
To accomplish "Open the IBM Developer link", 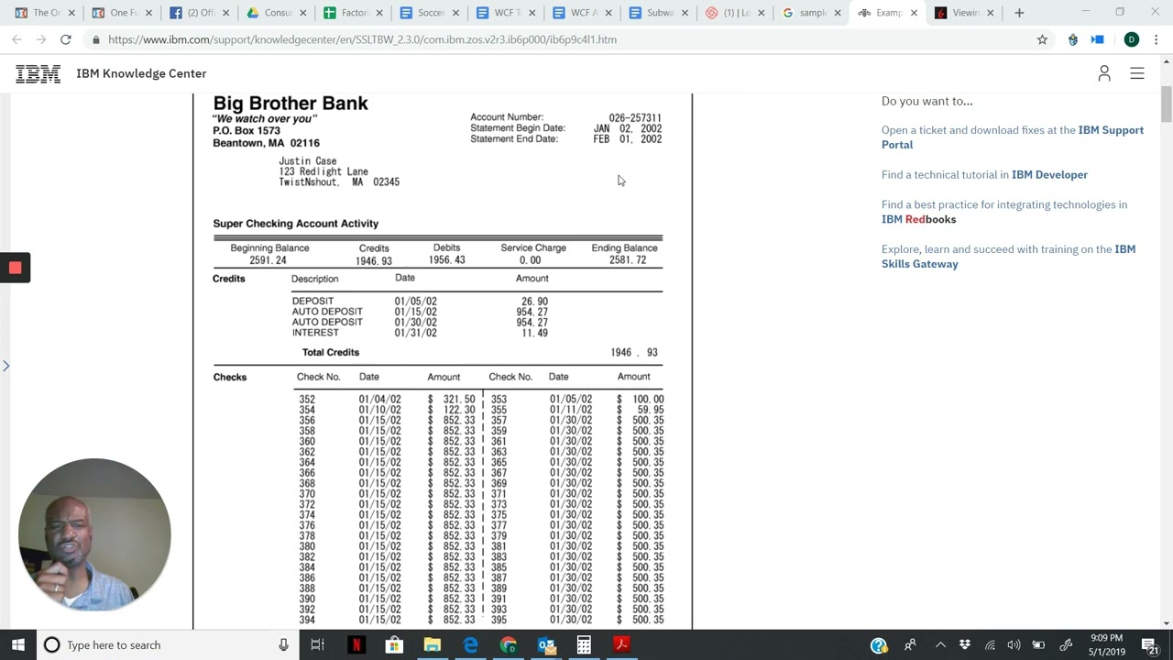I will point(1049,174).
